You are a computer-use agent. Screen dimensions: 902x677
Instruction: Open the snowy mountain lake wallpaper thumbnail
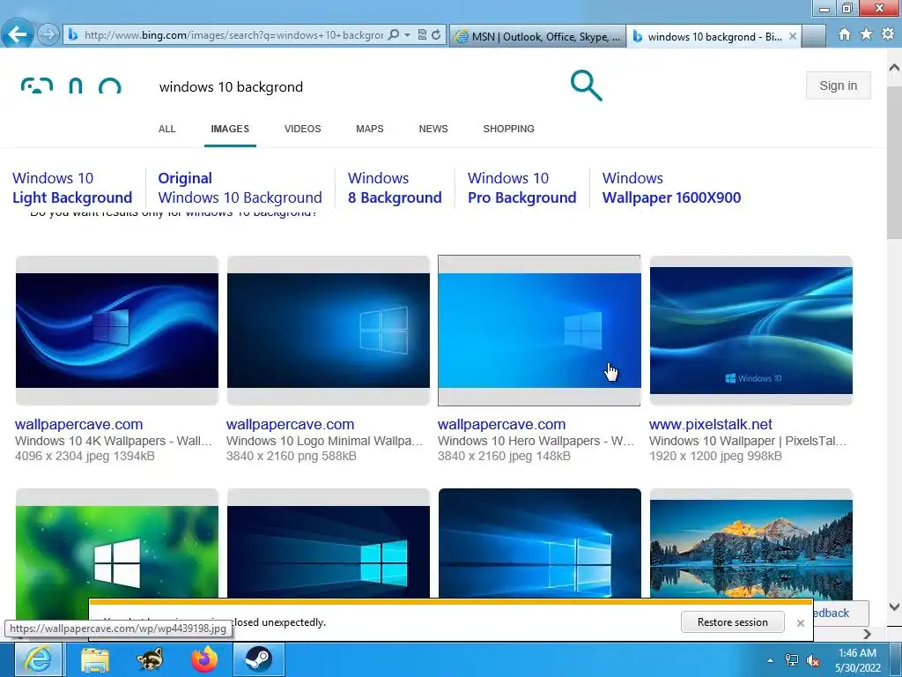751,544
